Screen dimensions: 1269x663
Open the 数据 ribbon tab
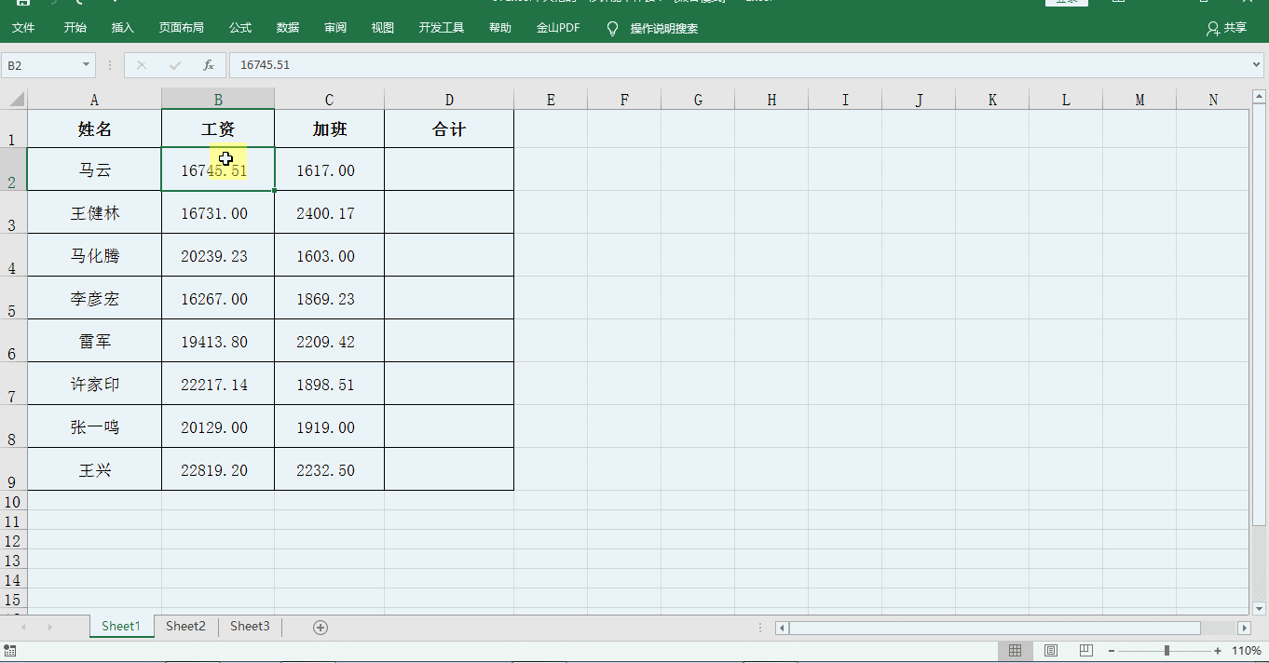288,28
